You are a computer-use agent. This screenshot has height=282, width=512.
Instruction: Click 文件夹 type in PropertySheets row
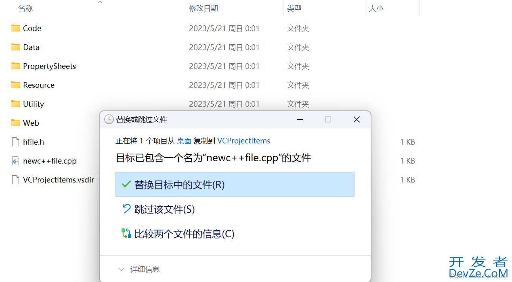coord(298,66)
